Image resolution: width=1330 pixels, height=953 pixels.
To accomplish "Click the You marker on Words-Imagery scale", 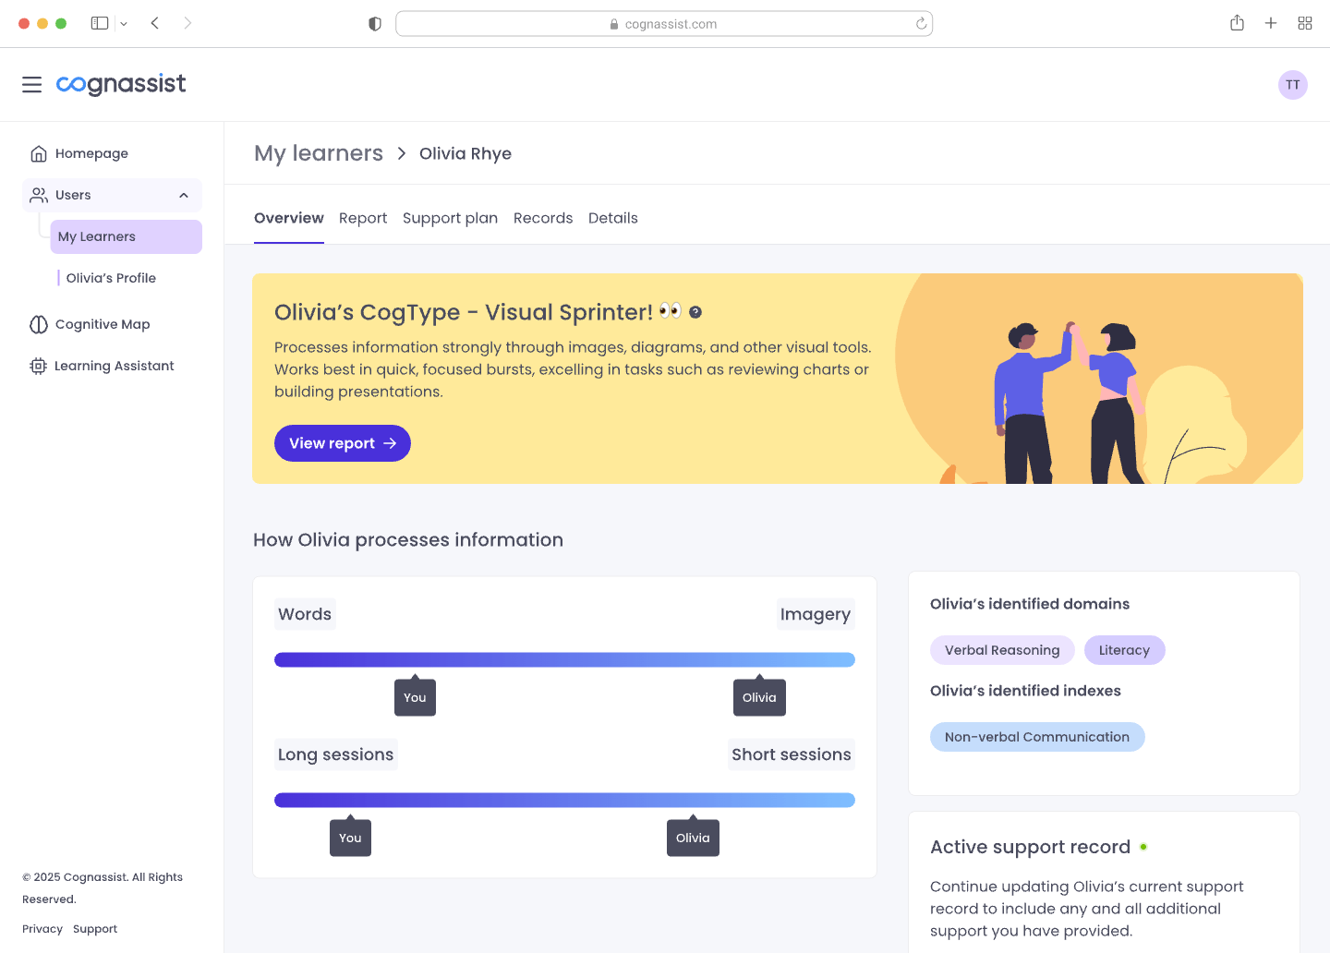I will tap(415, 697).
